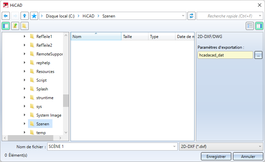The height and width of the screenshot is (162, 265).
Task: Click the tree horizontal scrollbar thumb
Action: click(30, 138)
